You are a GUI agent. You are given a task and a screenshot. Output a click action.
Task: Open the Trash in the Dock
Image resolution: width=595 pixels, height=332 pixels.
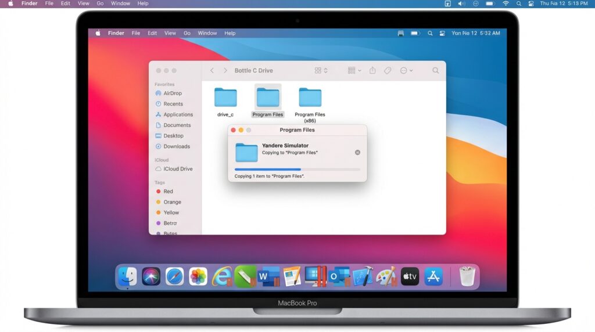467,276
